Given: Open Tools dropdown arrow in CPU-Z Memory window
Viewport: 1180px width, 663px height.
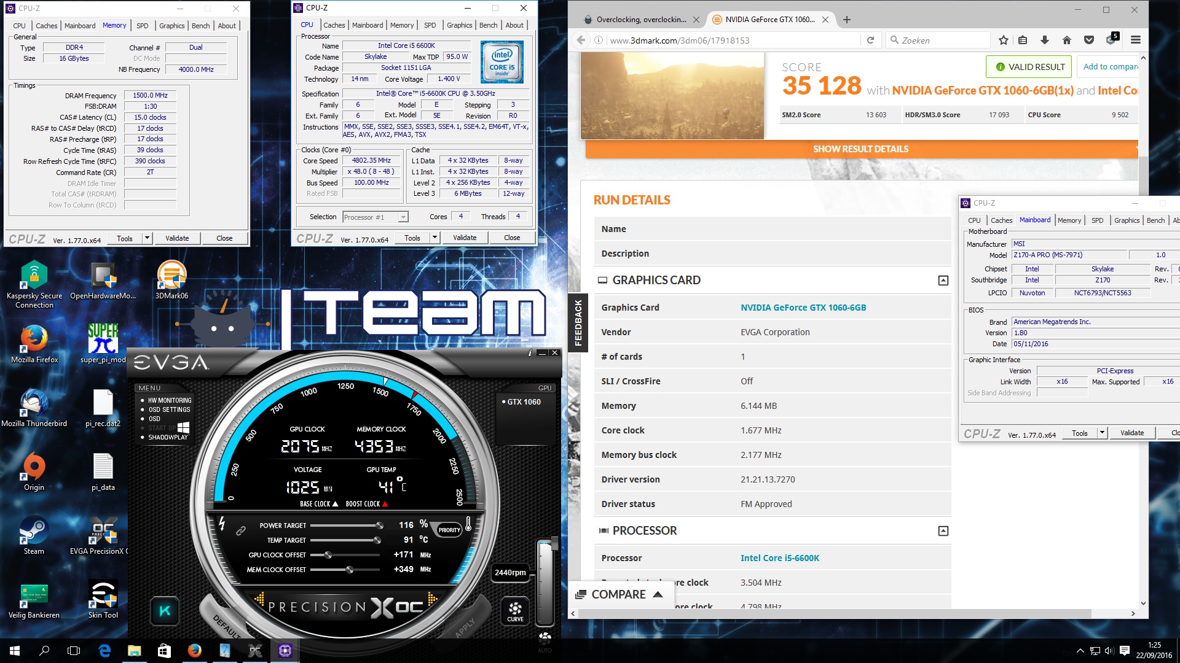Looking at the screenshot, I should point(147,238).
